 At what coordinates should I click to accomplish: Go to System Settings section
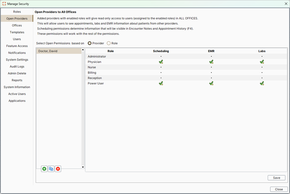[x=17, y=60]
